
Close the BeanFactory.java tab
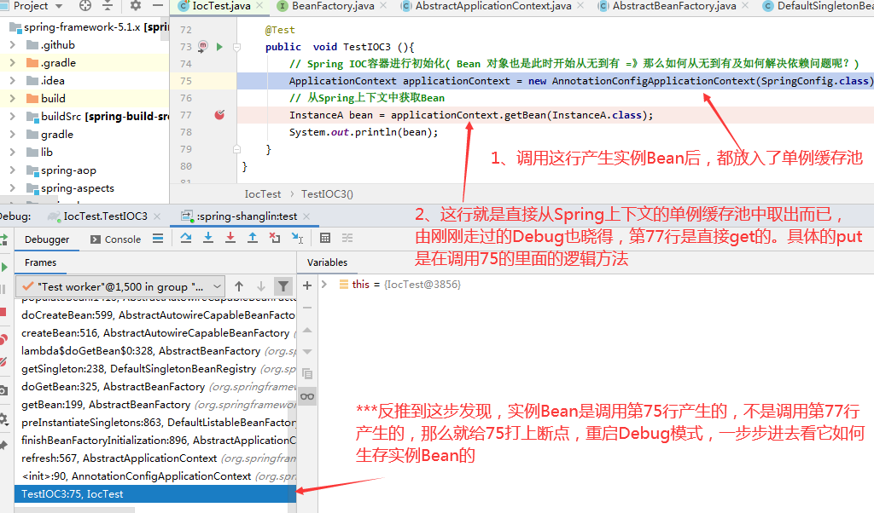[x=383, y=6]
